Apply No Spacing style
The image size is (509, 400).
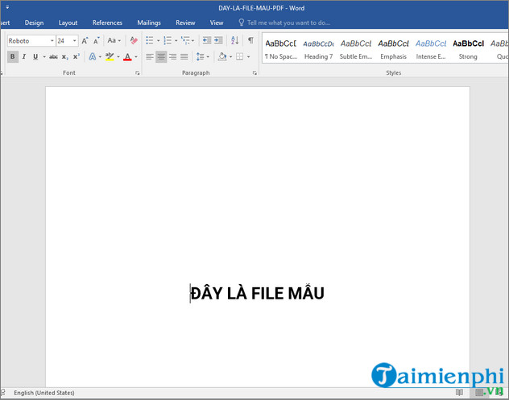pos(281,49)
